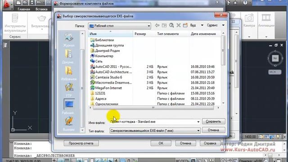Expand the Имя файла dropdown arrow
The width and height of the screenshot is (288, 162).
[x=198, y=122]
